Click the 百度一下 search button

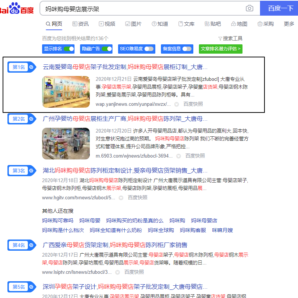point(279,8)
